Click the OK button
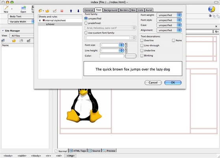This screenshot has width=220, height=158. pyautogui.click(x=173, y=83)
